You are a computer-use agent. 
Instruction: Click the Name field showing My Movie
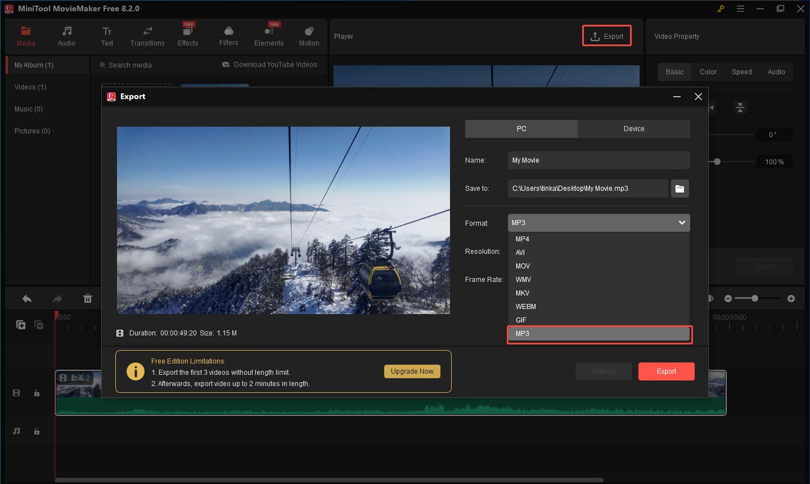pos(598,160)
